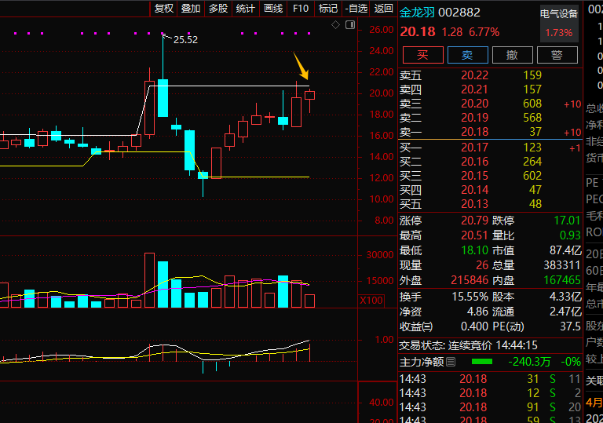Select 卖五 price 20.22

point(474,75)
